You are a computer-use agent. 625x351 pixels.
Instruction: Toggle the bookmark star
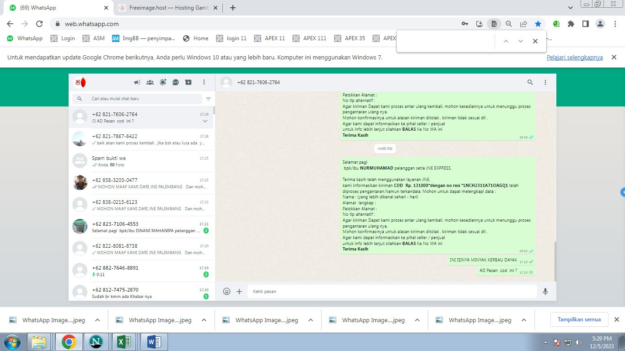(538, 24)
